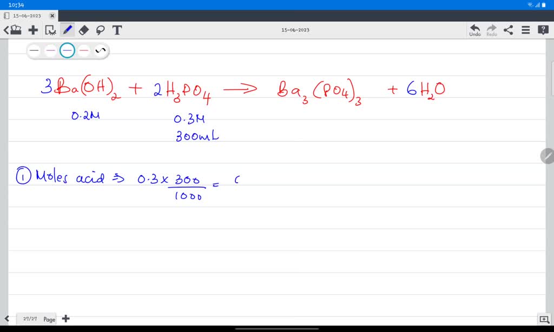Click Undo to revert last stroke
This screenshot has height=332, width=554.
click(474, 30)
